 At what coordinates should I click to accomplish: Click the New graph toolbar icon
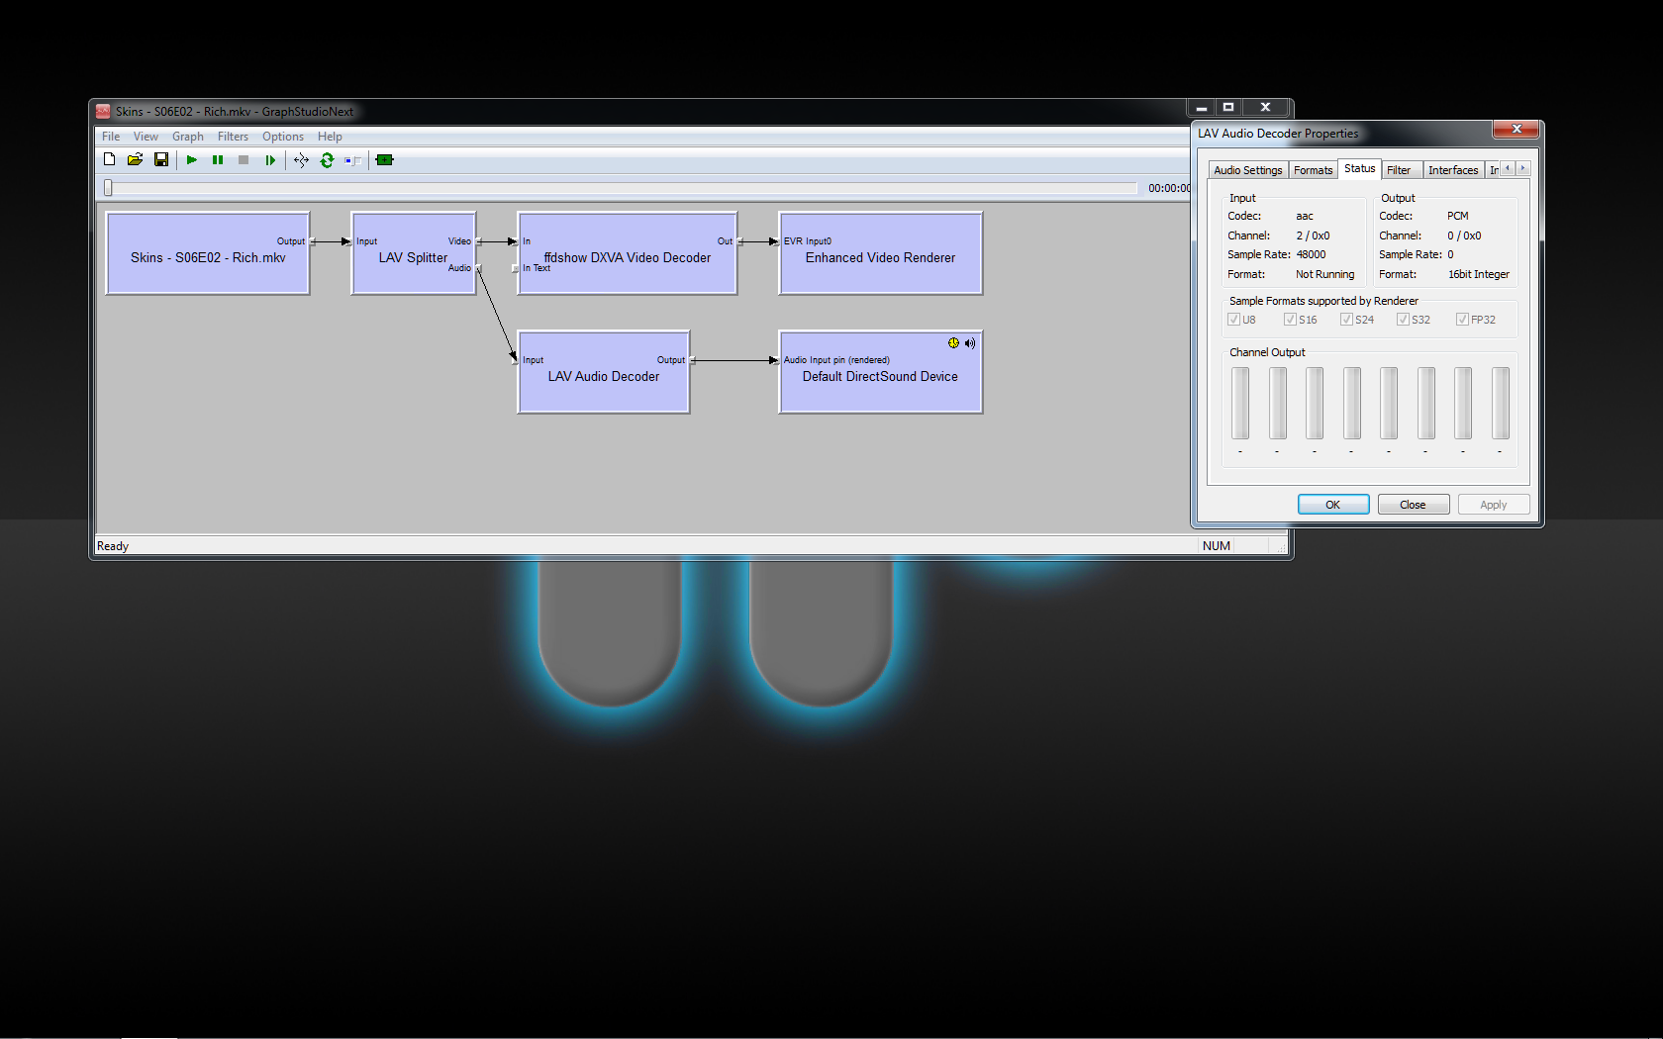point(110,159)
